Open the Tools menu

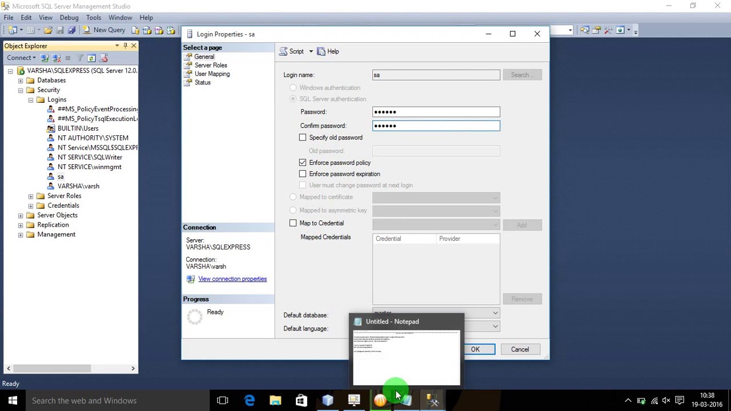click(x=94, y=18)
